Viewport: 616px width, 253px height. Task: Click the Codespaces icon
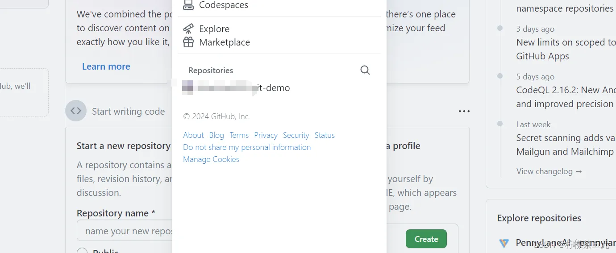click(x=188, y=5)
